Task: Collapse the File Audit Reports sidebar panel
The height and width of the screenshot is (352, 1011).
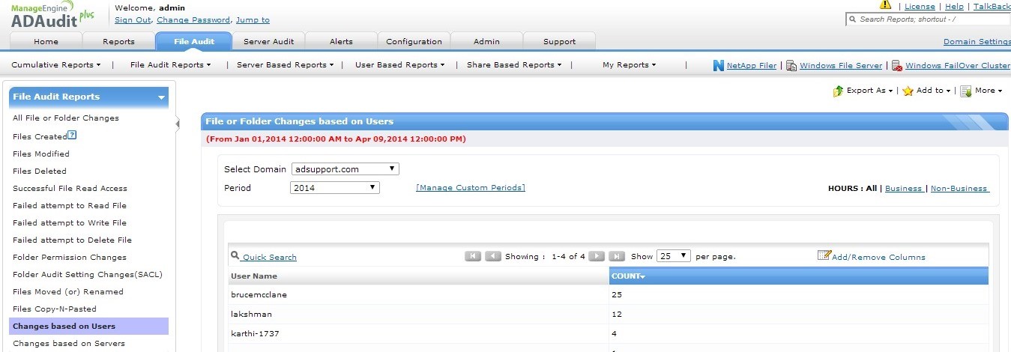Action: click(x=161, y=97)
